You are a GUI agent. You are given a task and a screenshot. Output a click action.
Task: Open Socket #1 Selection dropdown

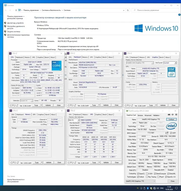[x=26, y=101]
